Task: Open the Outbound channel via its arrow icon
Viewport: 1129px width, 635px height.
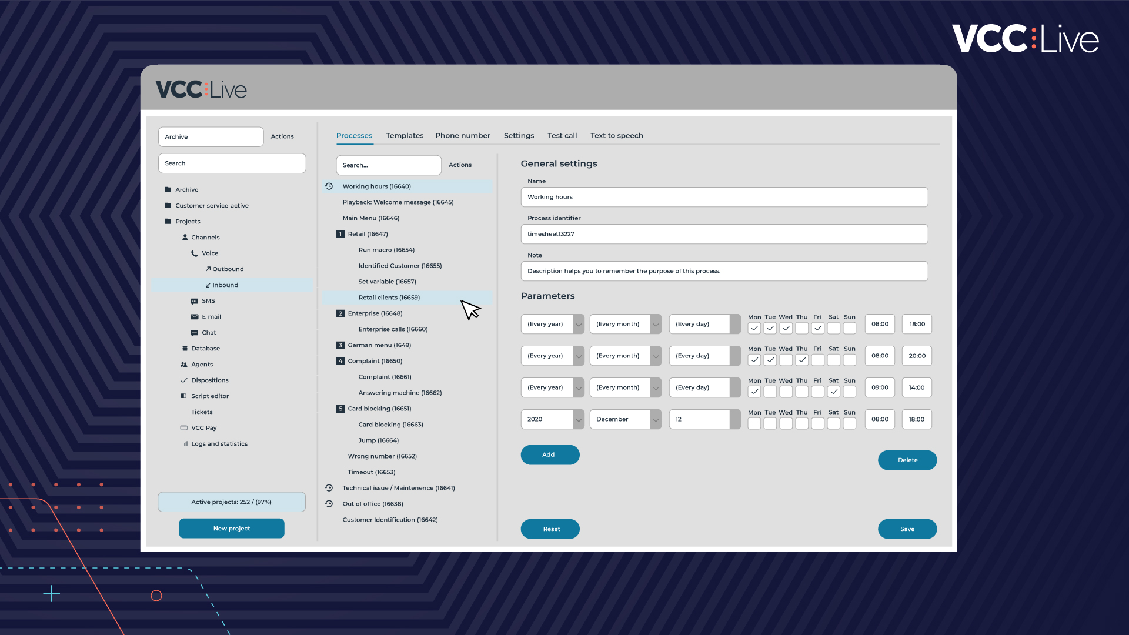Action: 208,269
